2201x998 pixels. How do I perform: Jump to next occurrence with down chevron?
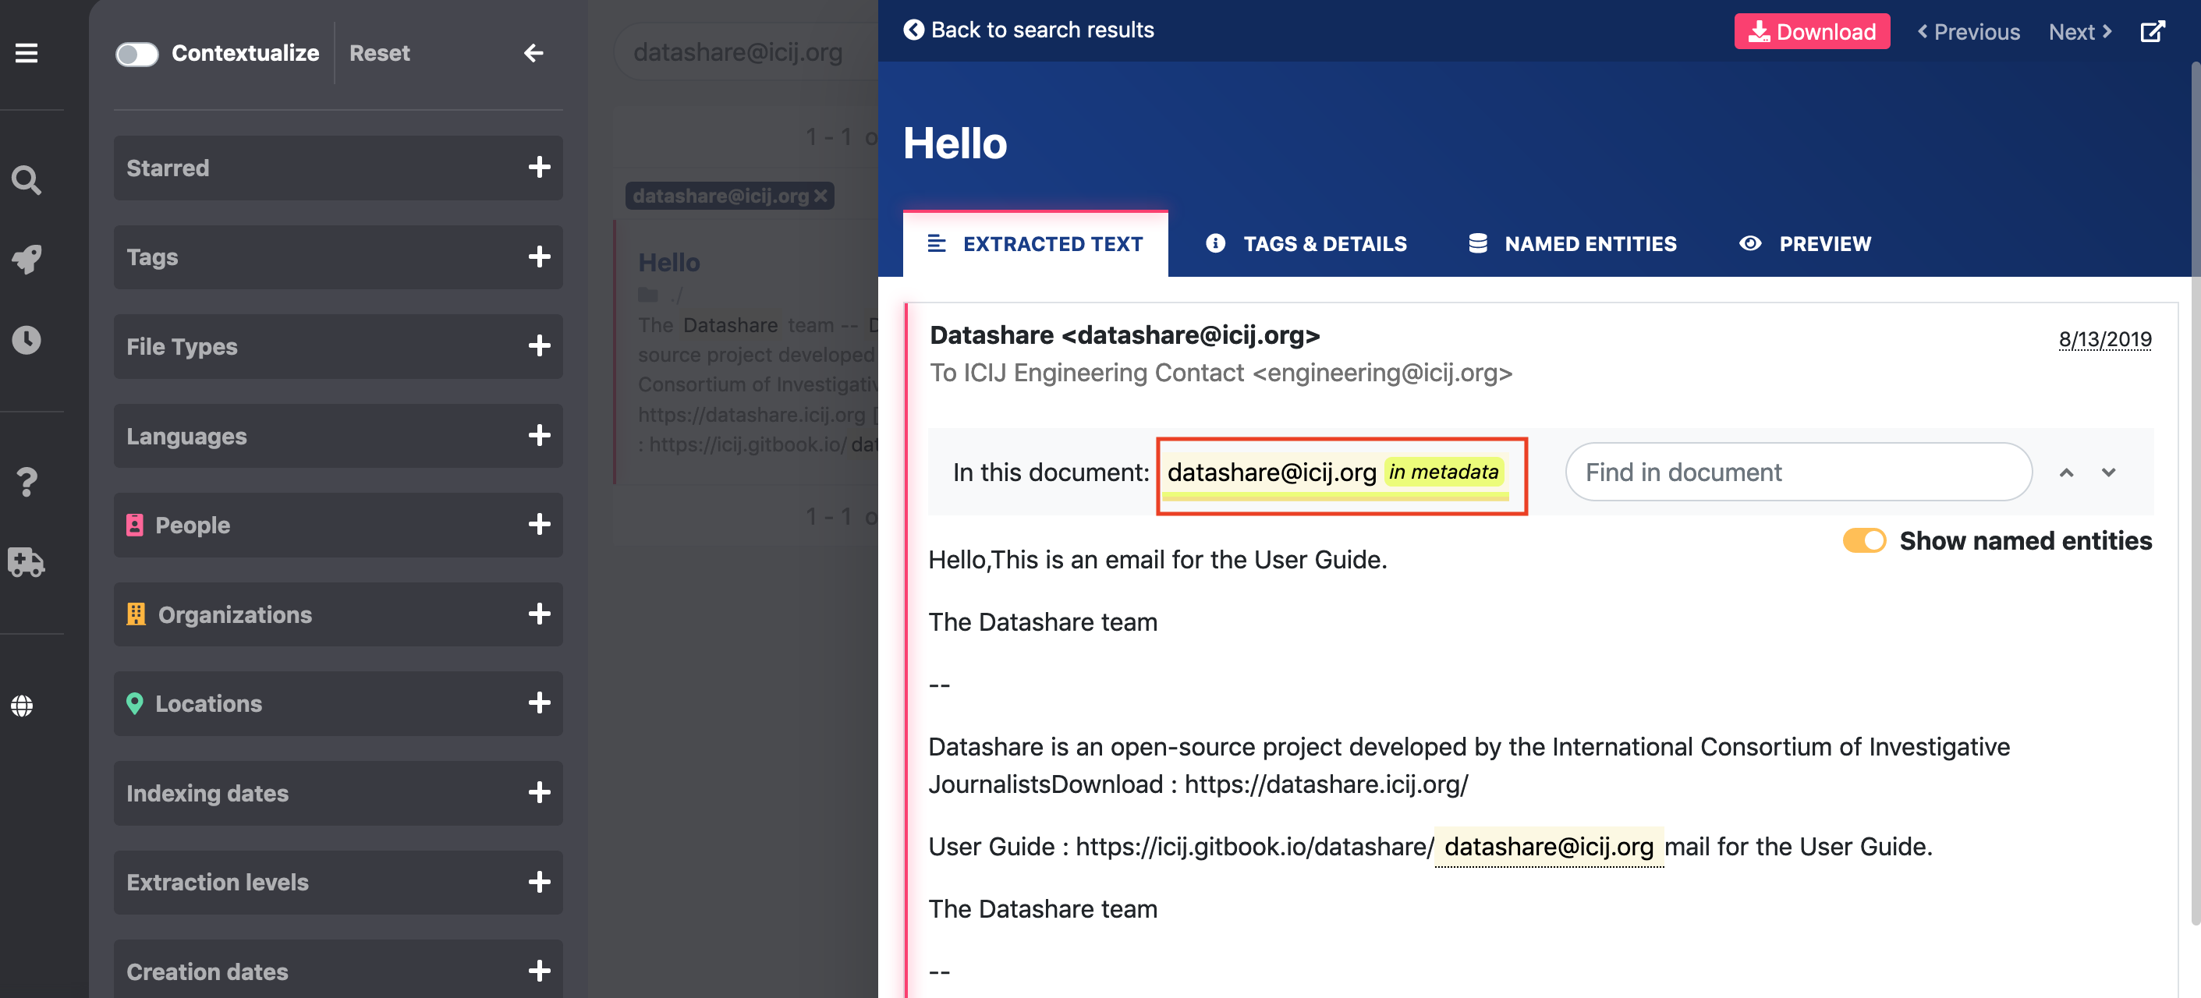[2109, 472]
